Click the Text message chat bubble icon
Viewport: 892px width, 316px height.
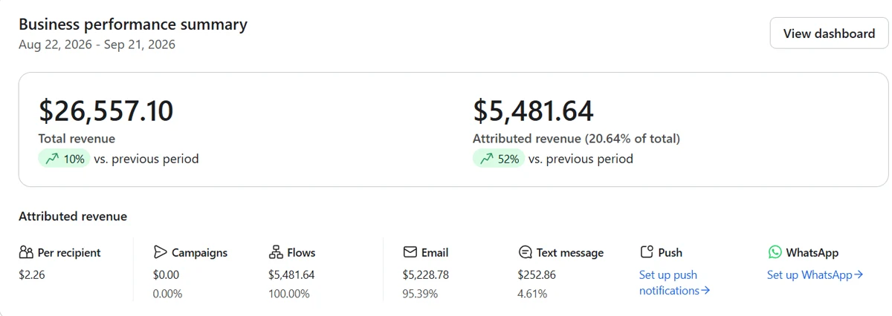(525, 252)
